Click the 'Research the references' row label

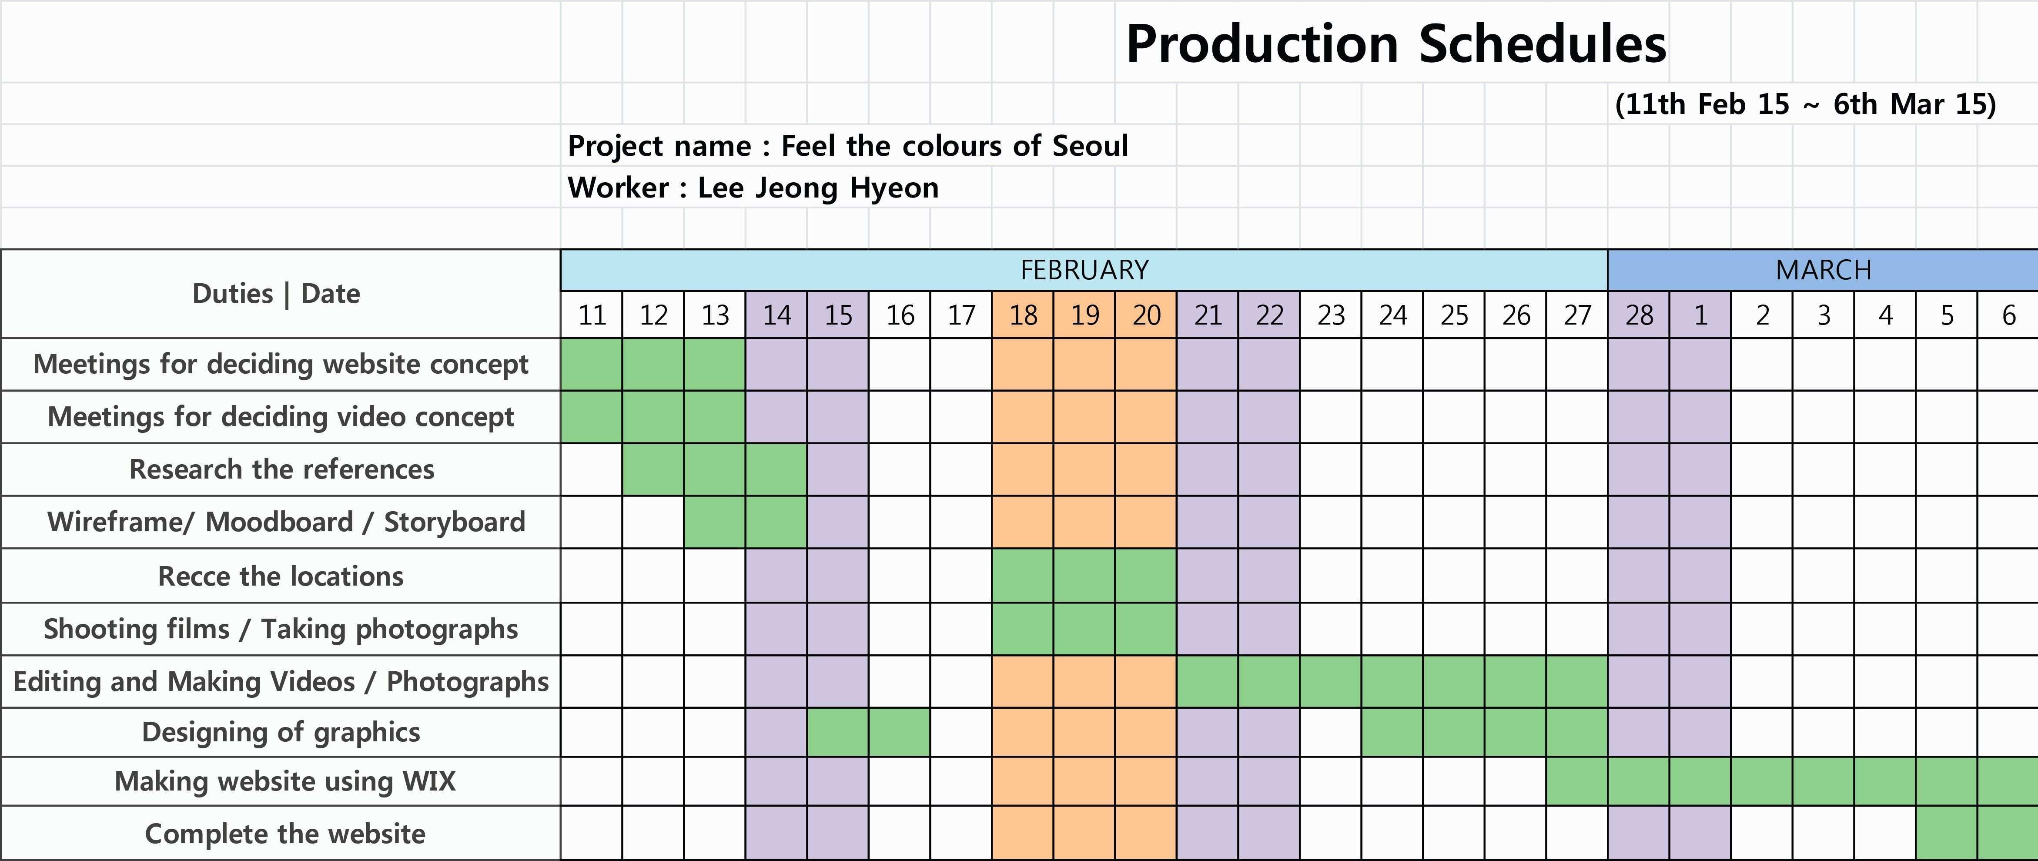point(281,469)
